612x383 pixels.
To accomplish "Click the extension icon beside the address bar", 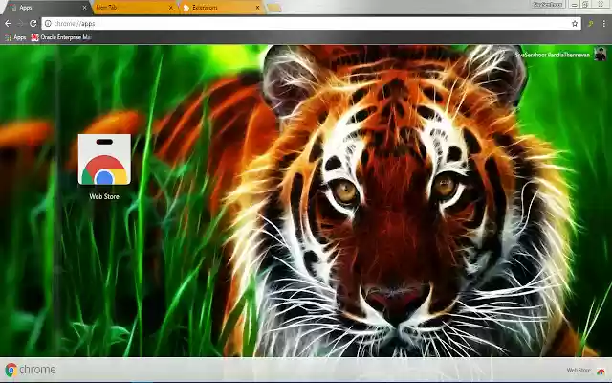I will coord(591,23).
